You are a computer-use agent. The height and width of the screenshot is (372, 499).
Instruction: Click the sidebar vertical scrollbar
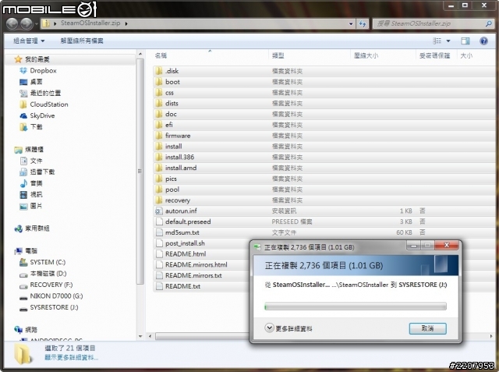tap(140, 172)
